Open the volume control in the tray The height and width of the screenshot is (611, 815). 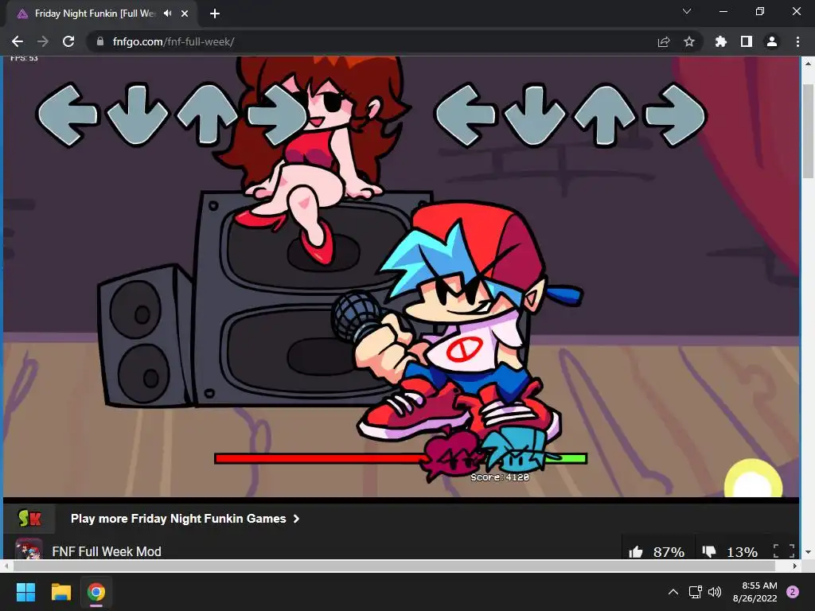pyautogui.click(x=715, y=592)
